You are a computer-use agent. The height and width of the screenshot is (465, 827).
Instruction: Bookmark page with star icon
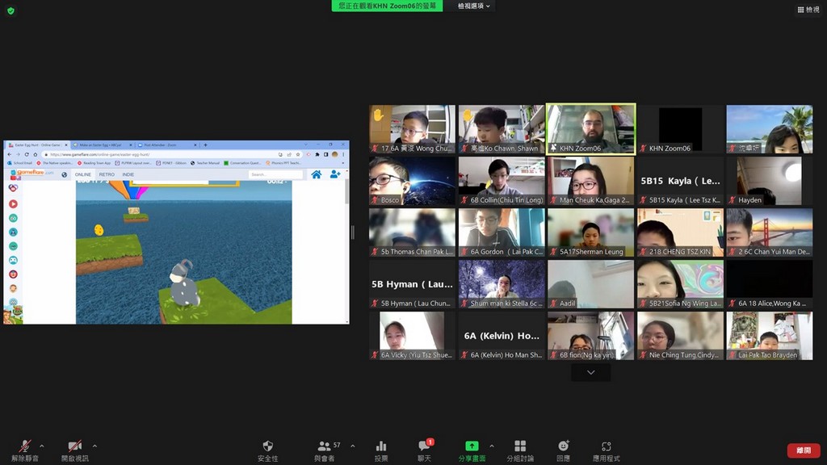[298, 154]
